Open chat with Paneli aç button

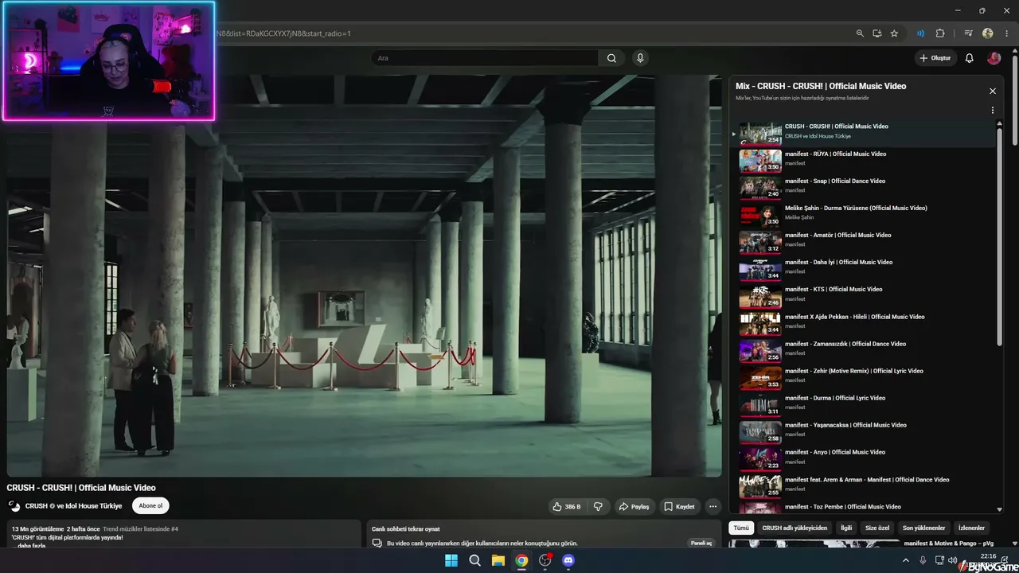(x=701, y=543)
